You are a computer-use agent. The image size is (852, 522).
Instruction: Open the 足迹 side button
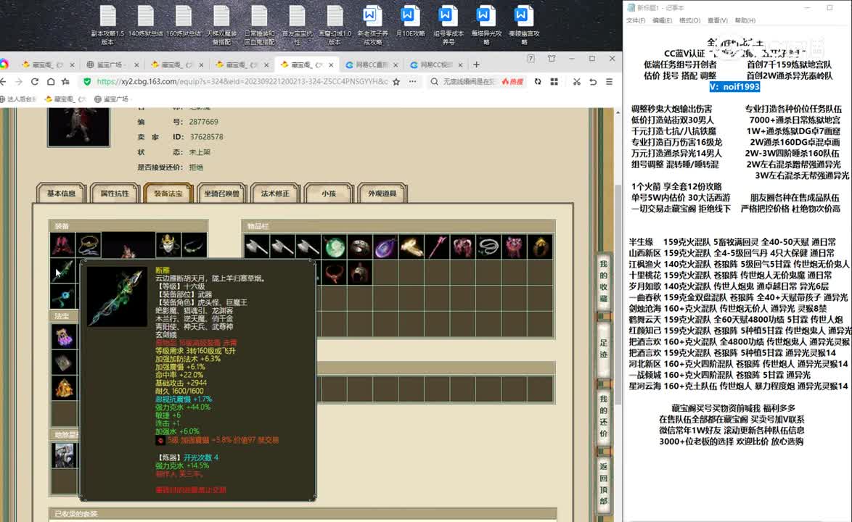click(x=603, y=349)
